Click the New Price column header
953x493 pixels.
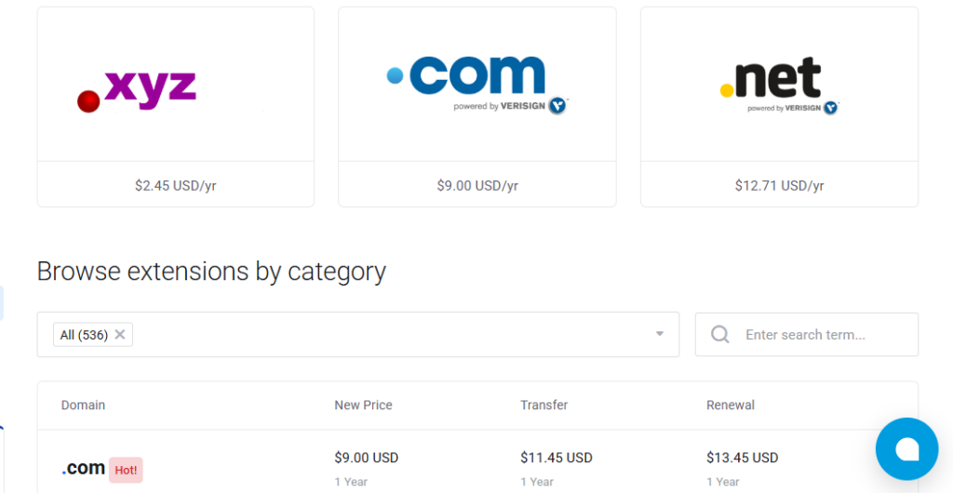point(363,406)
